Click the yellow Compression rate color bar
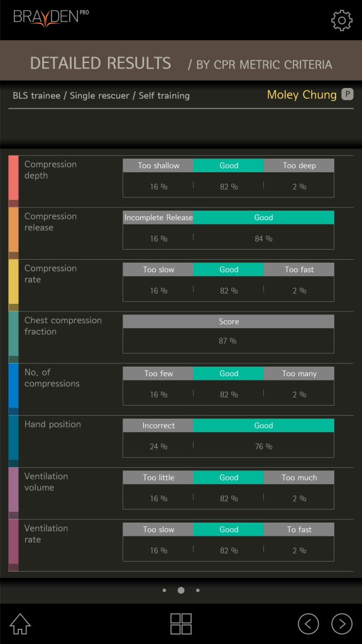The width and height of the screenshot is (362, 644). [14, 281]
